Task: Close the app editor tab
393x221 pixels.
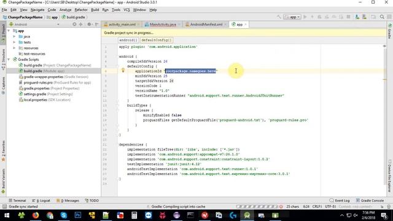Action: coord(246,25)
